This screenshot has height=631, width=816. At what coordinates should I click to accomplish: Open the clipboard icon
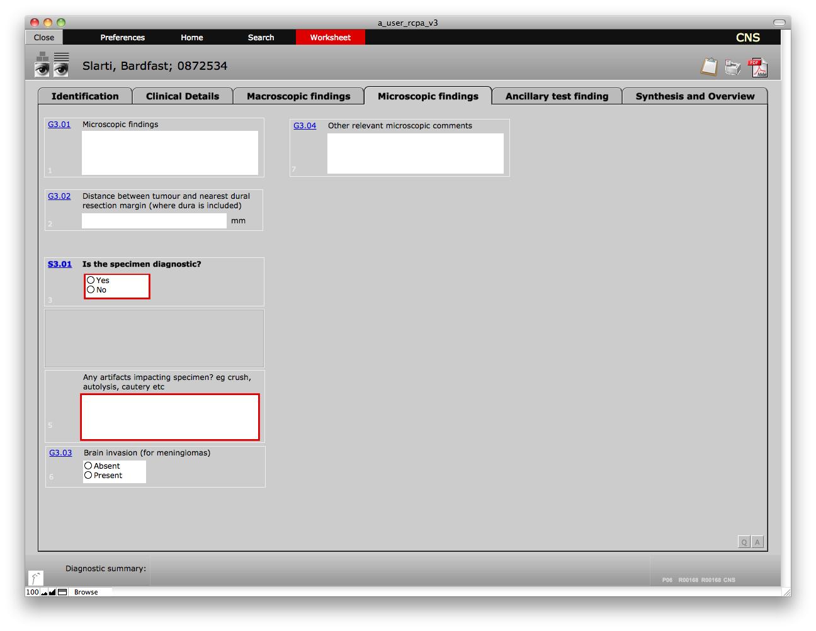[x=709, y=67]
